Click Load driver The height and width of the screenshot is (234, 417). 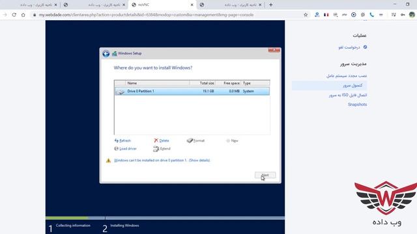[x=125, y=149]
